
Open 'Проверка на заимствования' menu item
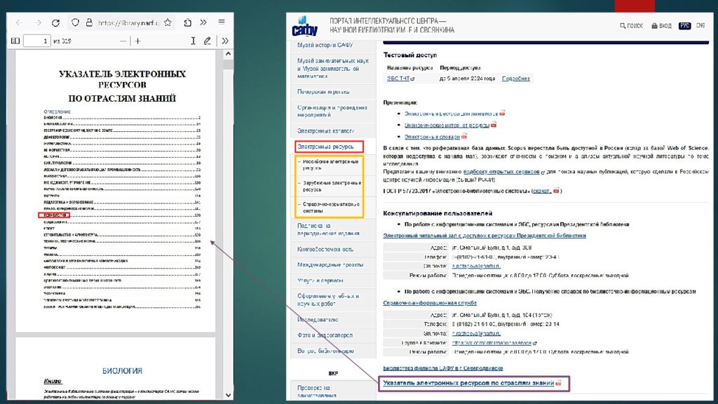tap(317, 391)
